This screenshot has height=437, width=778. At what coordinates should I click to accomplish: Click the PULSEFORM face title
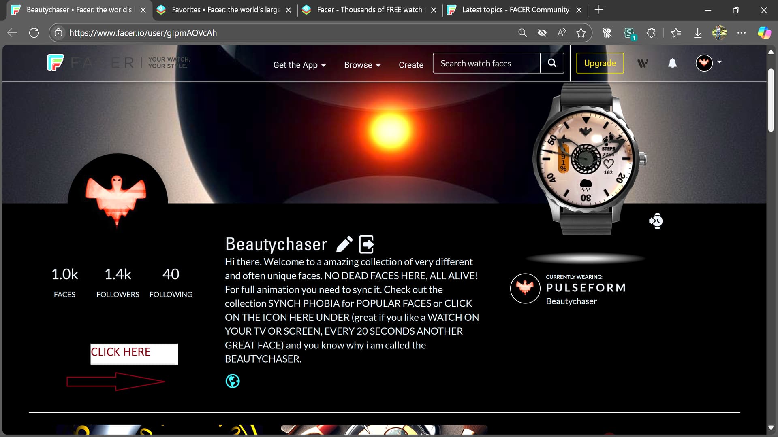pos(586,288)
